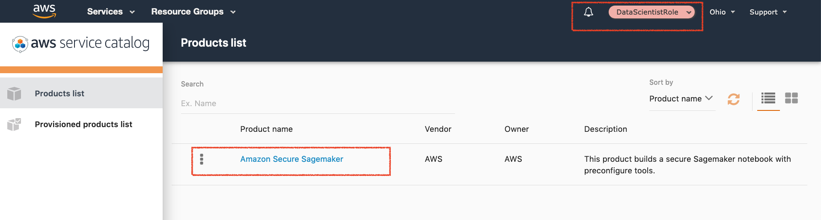Refresh the products list with orange arrows
This screenshot has height=220, width=821.
(x=734, y=99)
